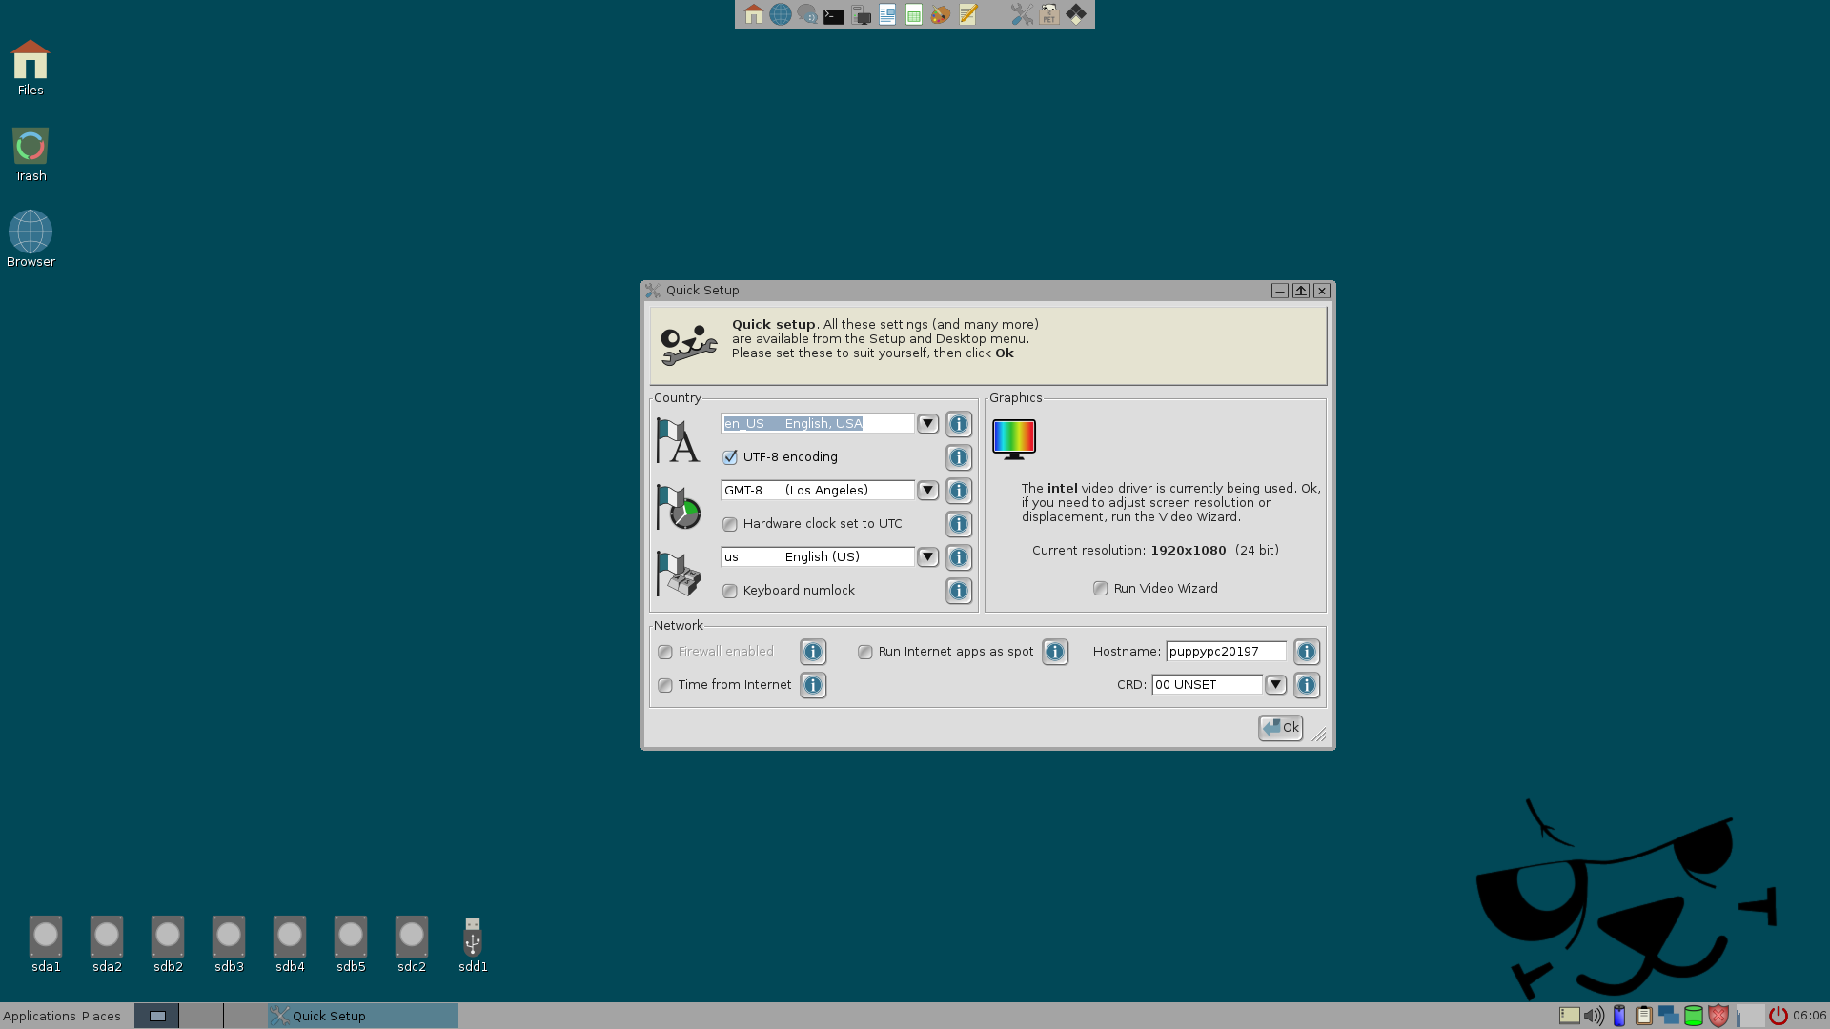This screenshot has width=1830, height=1029.
Task: Click the black diamond tiles launcher icon
Action: (1076, 14)
